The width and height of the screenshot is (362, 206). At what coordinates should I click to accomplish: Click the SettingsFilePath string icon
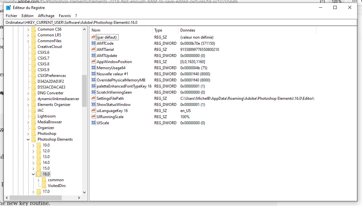[x=94, y=98]
